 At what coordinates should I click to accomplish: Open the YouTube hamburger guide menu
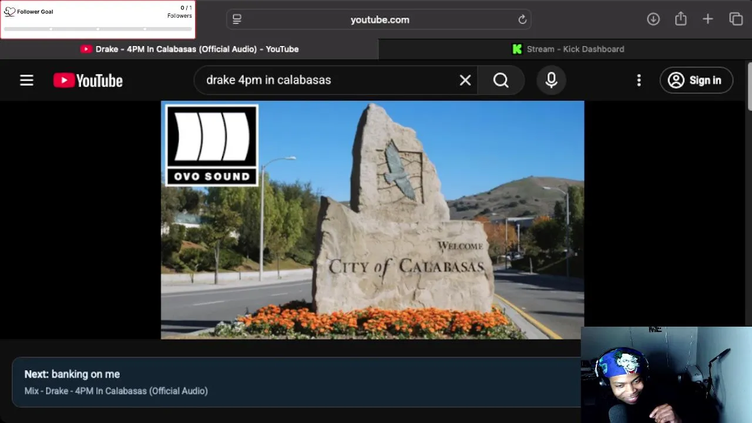click(x=26, y=80)
